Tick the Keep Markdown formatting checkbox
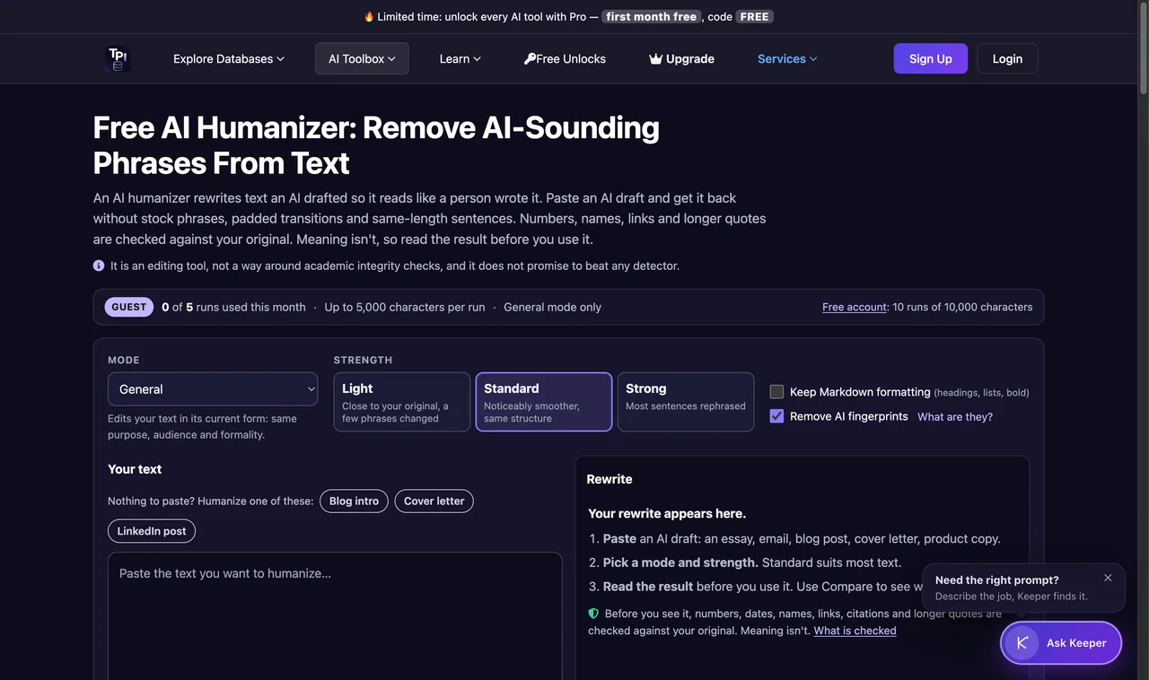This screenshot has height=680, width=1149. (777, 392)
